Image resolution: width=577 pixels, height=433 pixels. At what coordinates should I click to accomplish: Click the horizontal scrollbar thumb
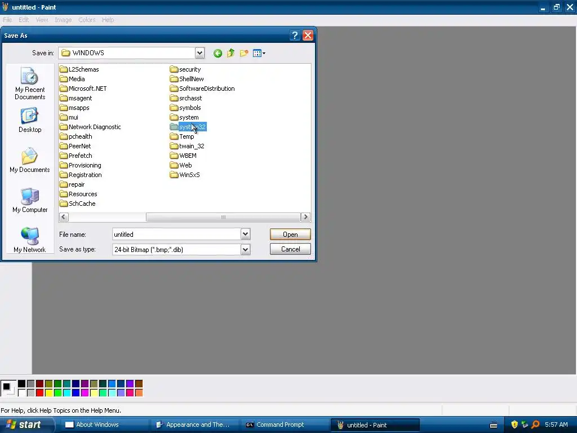[223, 217]
